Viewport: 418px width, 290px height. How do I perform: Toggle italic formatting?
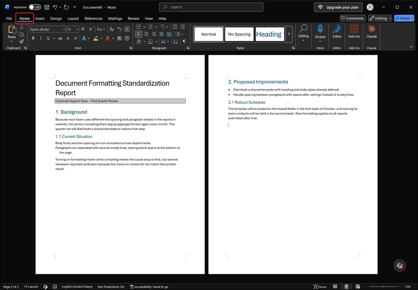point(41,38)
